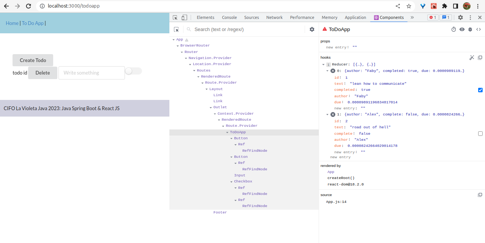Share this page from address bar
Image resolution: width=485 pixels, height=243 pixels.
coord(398,6)
